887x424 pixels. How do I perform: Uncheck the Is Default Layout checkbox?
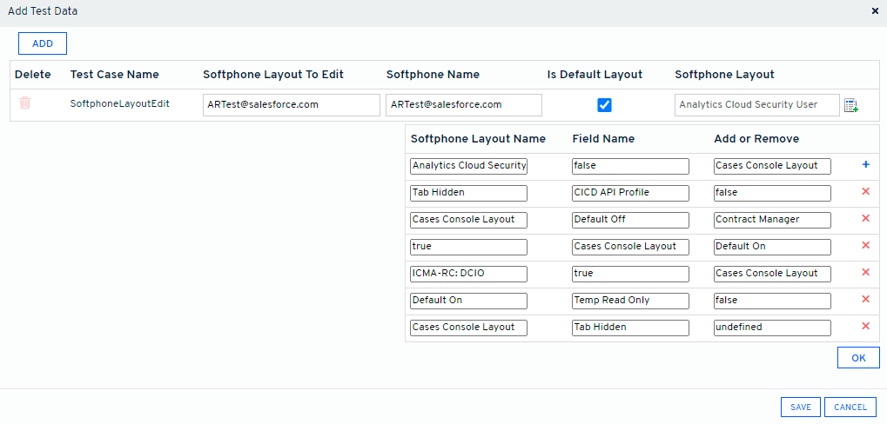click(x=604, y=104)
